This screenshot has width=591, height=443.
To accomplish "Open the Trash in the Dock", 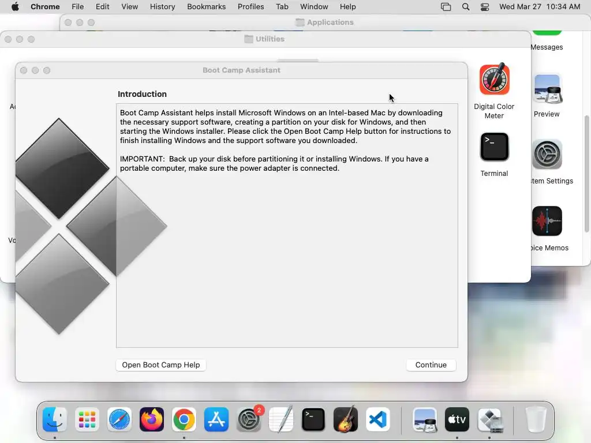I will pos(536,419).
